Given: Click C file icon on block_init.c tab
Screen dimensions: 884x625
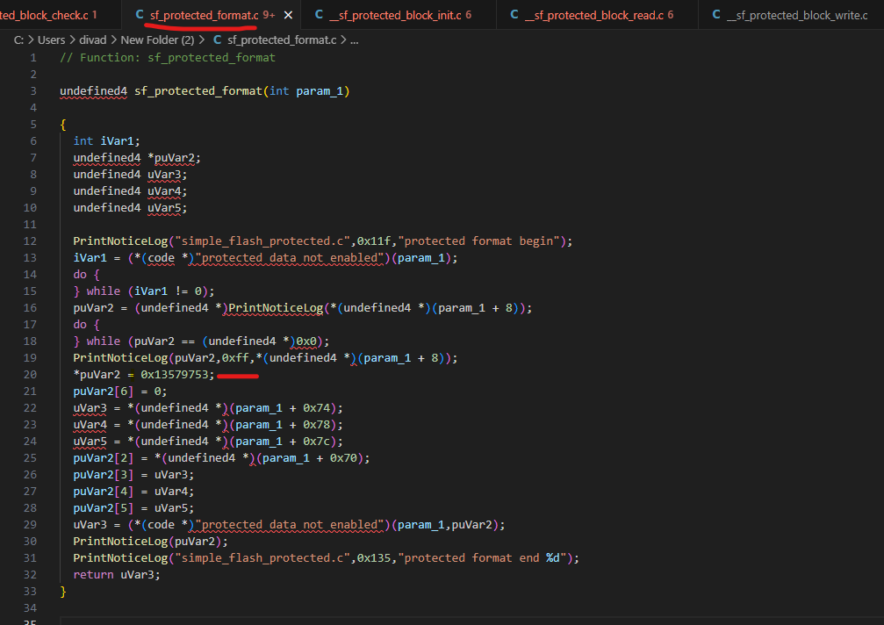Looking at the screenshot, I should tap(319, 15).
